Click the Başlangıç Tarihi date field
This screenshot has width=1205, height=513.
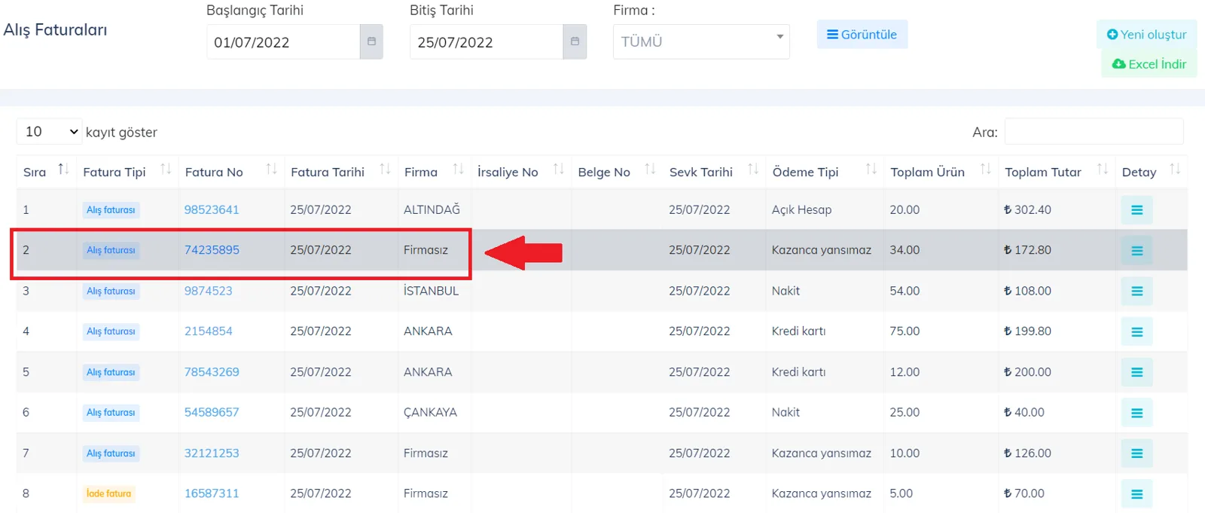point(283,41)
